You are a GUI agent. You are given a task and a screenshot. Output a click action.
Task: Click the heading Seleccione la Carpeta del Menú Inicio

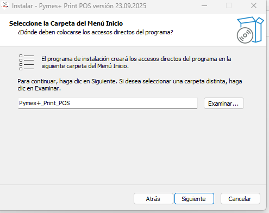coord(66,23)
